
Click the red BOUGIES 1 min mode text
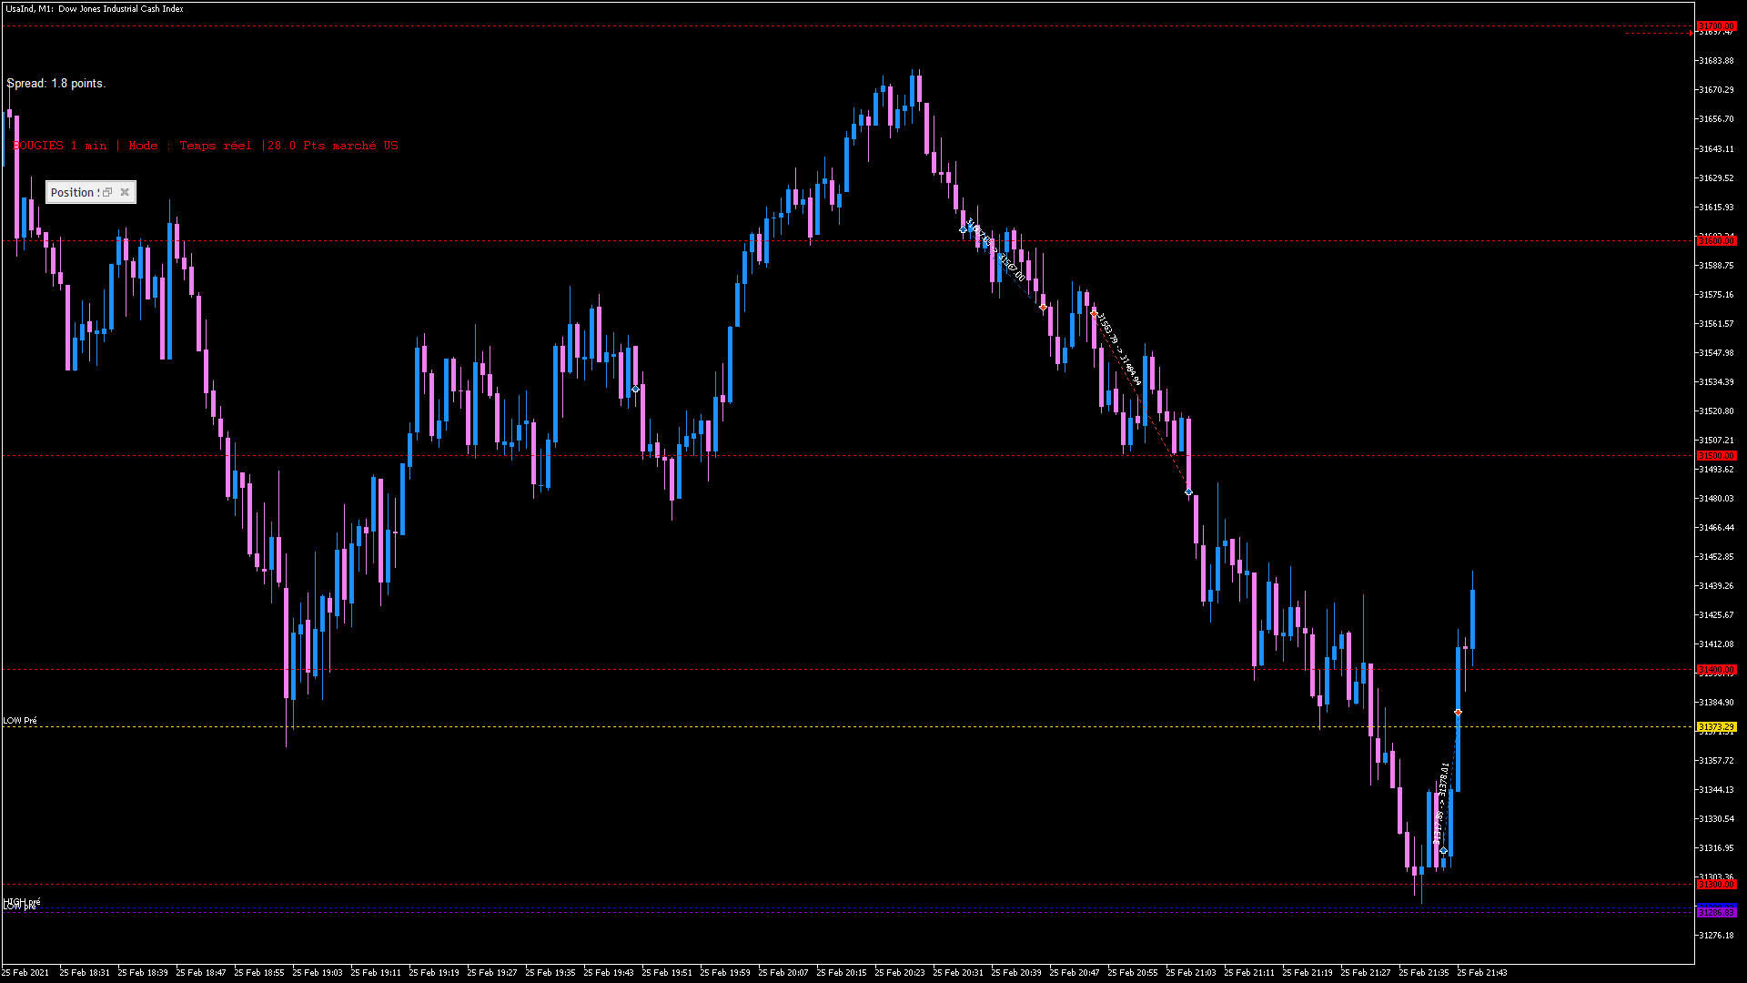click(x=206, y=146)
